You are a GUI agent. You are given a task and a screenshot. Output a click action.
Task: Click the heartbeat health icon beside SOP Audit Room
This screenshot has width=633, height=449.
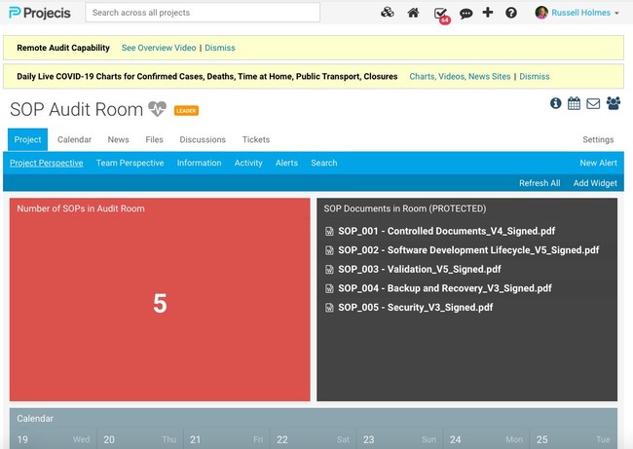pyautogui.click(x=157, y=109)
